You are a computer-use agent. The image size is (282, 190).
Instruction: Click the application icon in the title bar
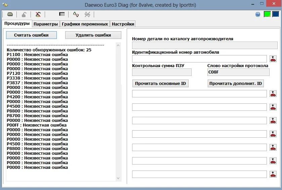[x=5, y=5]
